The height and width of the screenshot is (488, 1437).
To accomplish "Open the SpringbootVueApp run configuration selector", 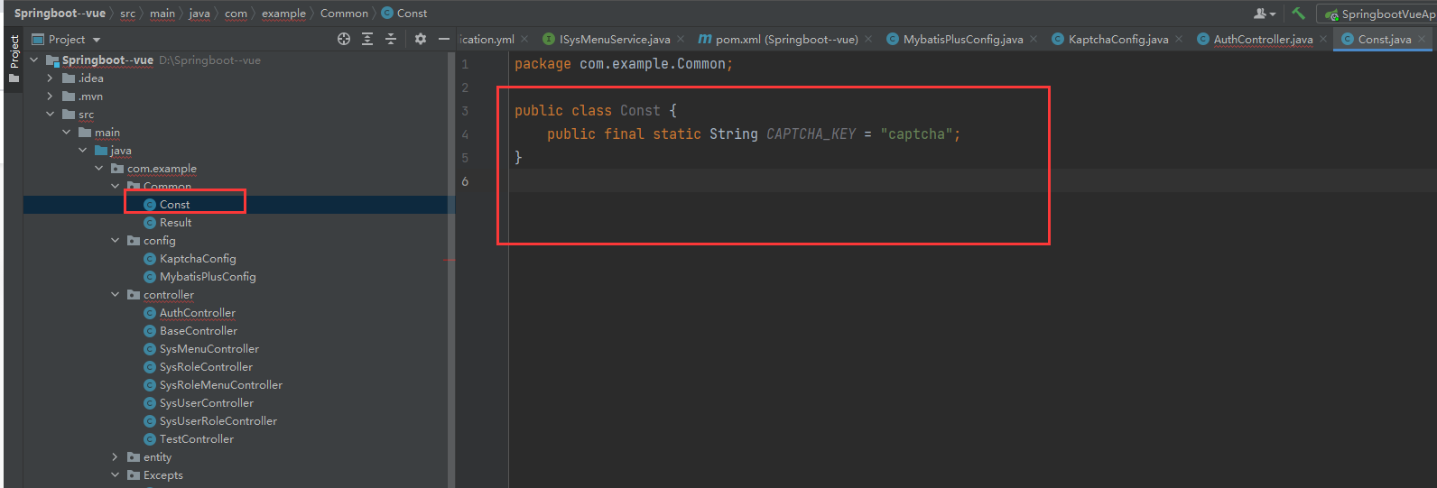I will click(1378, 14).
